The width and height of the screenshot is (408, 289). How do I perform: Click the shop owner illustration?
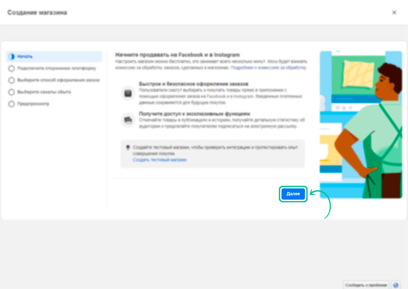(361, 125)
